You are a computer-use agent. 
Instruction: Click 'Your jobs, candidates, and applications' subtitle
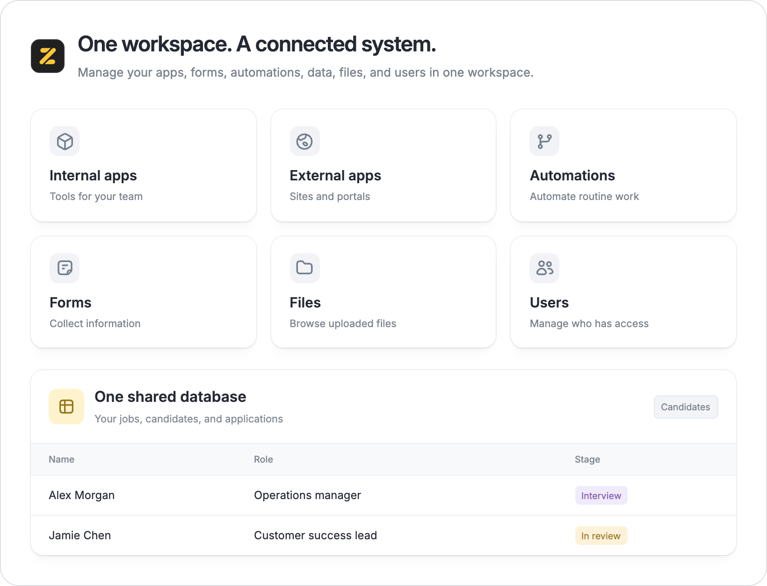(189, 419)
